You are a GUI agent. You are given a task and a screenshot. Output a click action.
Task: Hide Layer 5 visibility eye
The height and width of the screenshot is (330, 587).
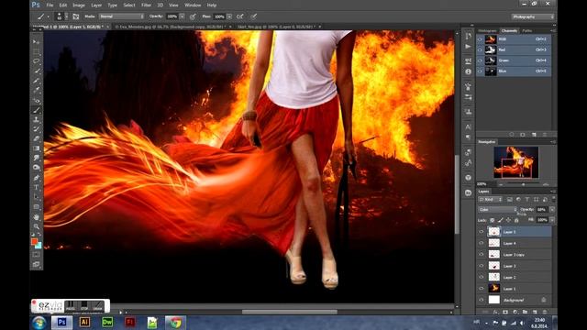coord(481,232)
